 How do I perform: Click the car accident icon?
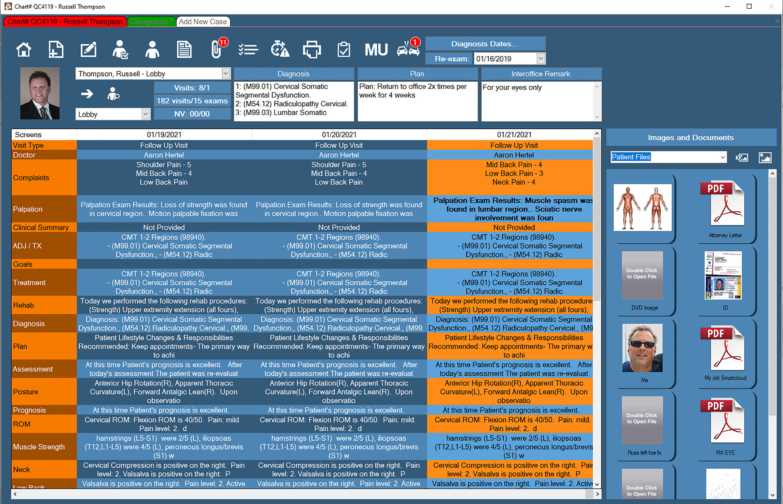(408, 50)
